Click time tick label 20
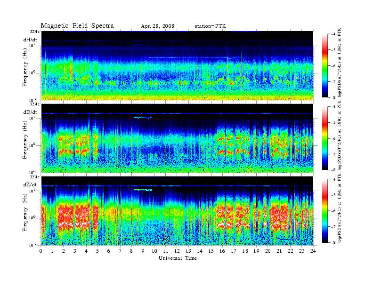 click(268, 251)
